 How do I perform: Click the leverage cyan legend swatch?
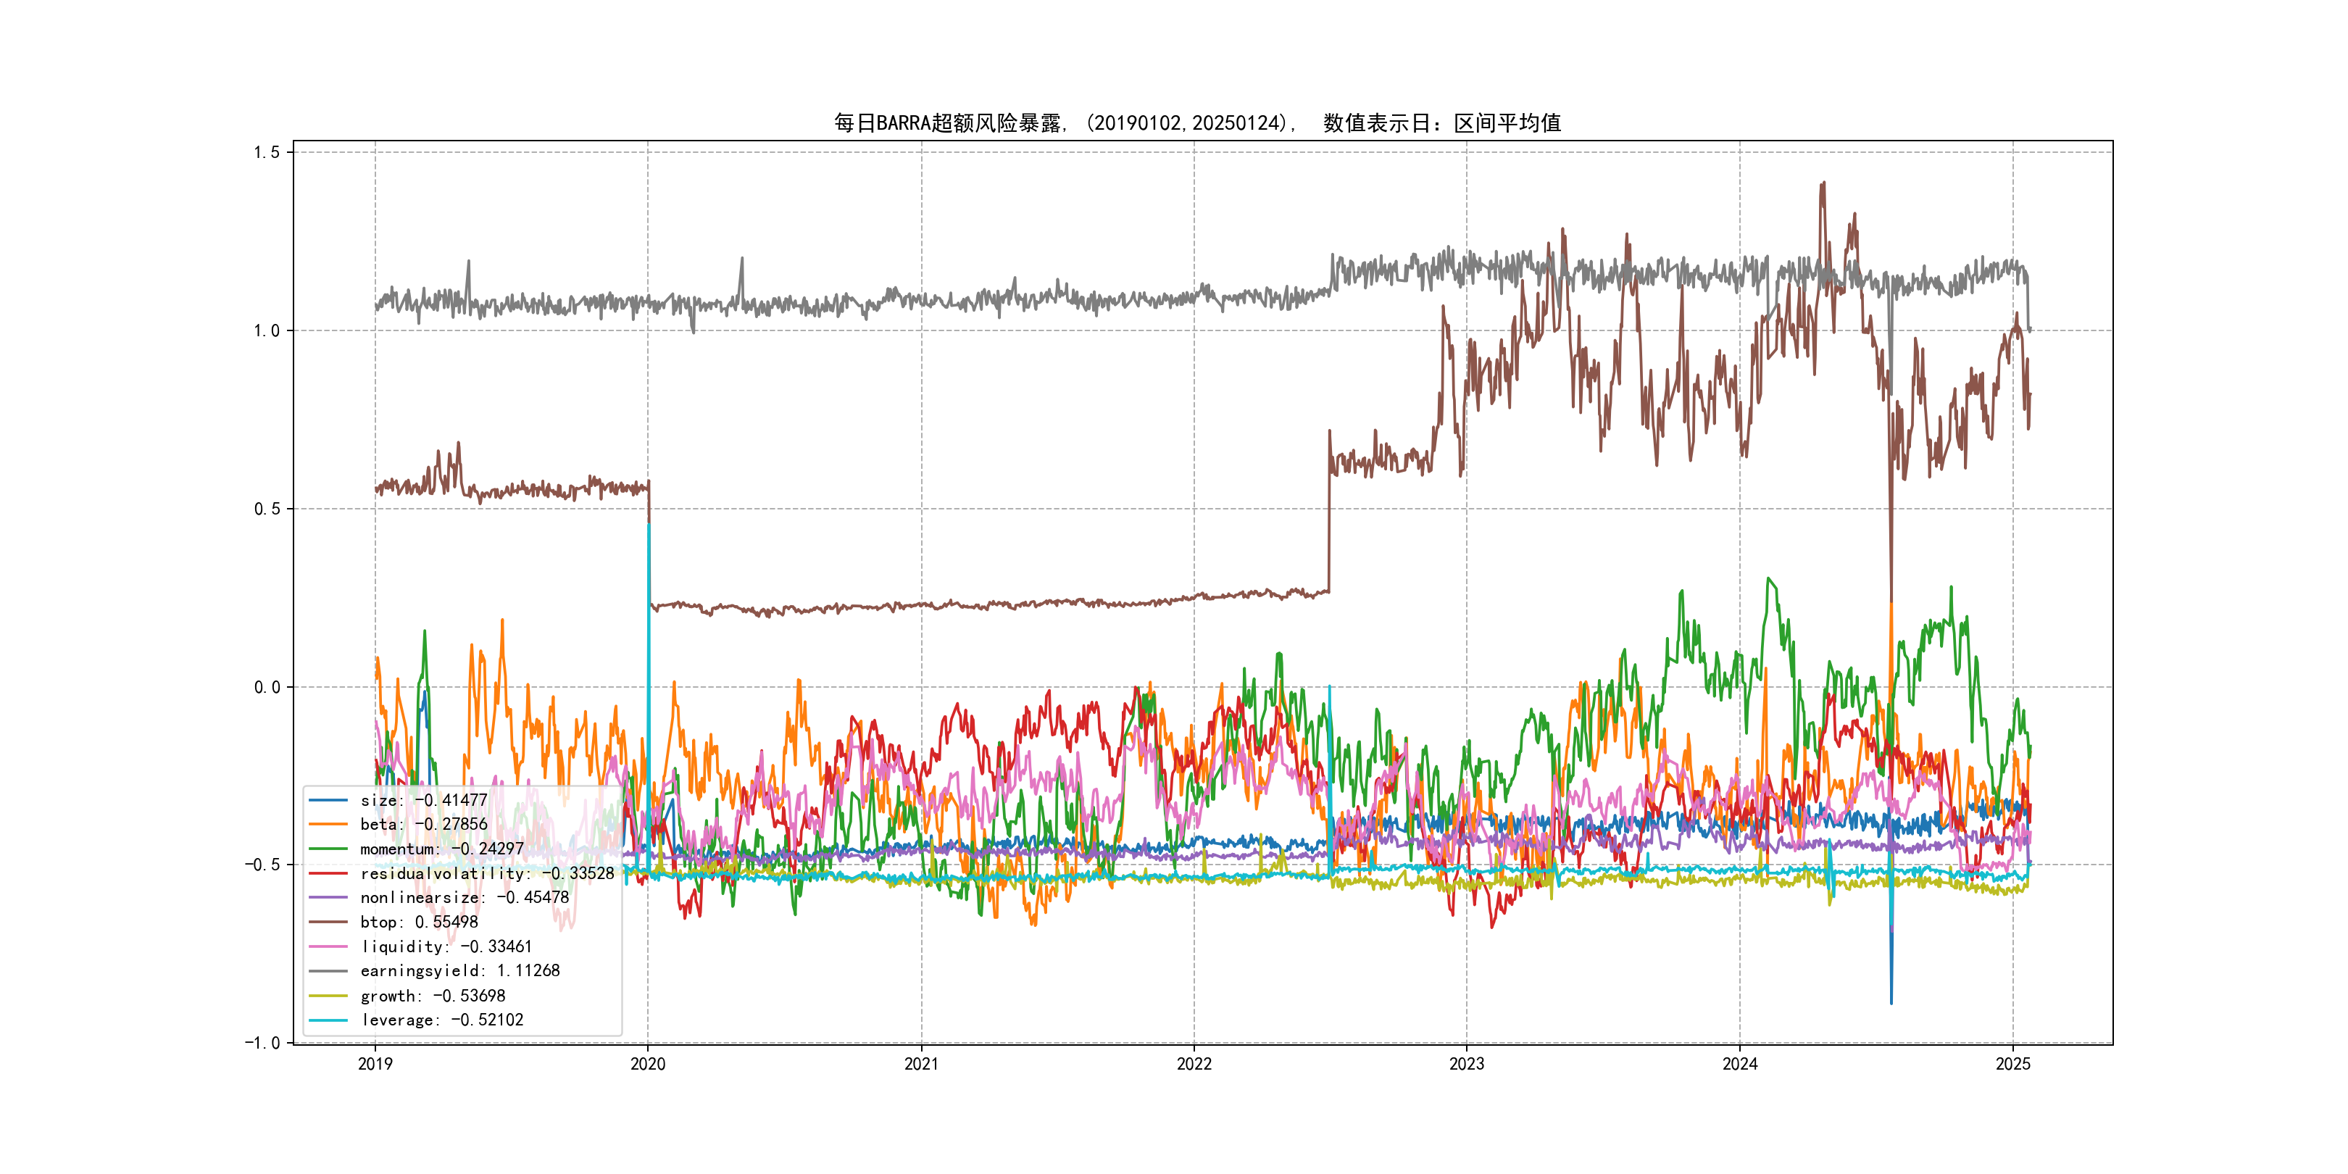pyautogui.click(x=328, y=1020)
